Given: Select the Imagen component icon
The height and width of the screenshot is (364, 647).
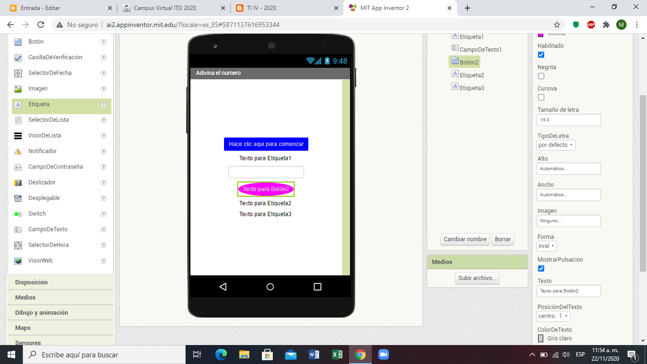Looking at the screenshot, I should (x=18, y=89).
